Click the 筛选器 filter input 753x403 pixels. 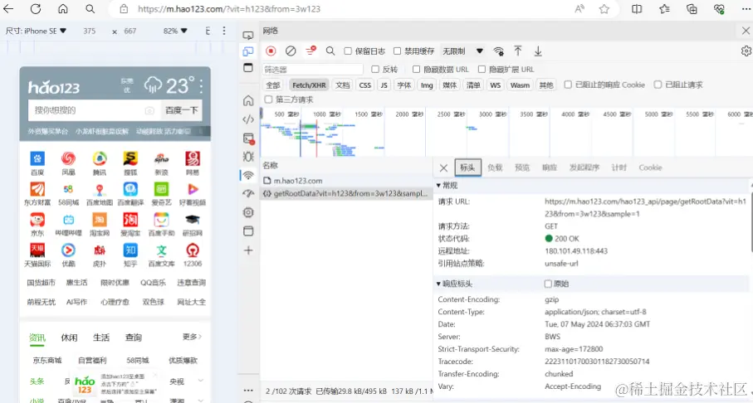pos(313,70)
